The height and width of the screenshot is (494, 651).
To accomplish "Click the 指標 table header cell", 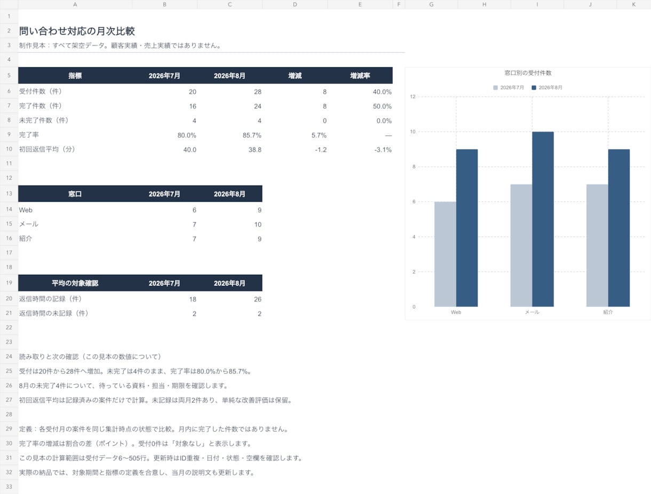I will [x=75, y=76].
